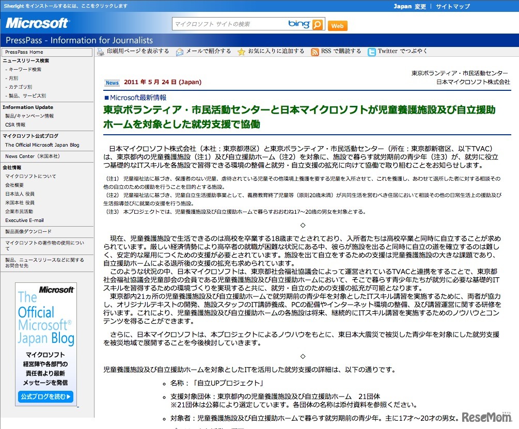This screenshot has width=519, height=429.
Task: Click the Twitter bird icon to tweet
Action: point(372,51)
